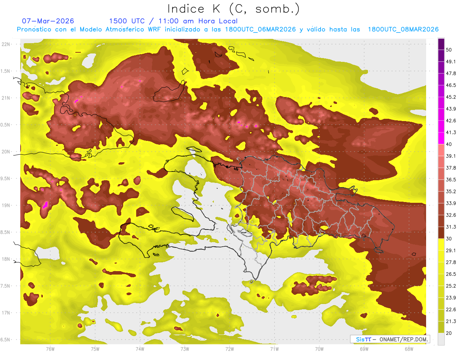Click the "72W" longitude label
This screenshot has width=459, height=354.
coord(229,349)
